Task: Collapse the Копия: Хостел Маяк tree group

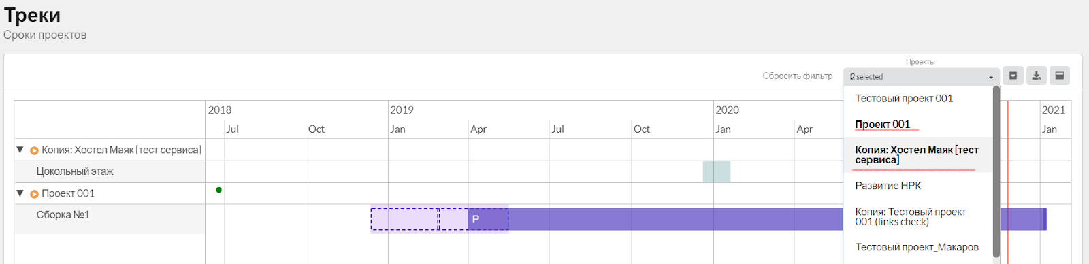Action: pos(20,150)
